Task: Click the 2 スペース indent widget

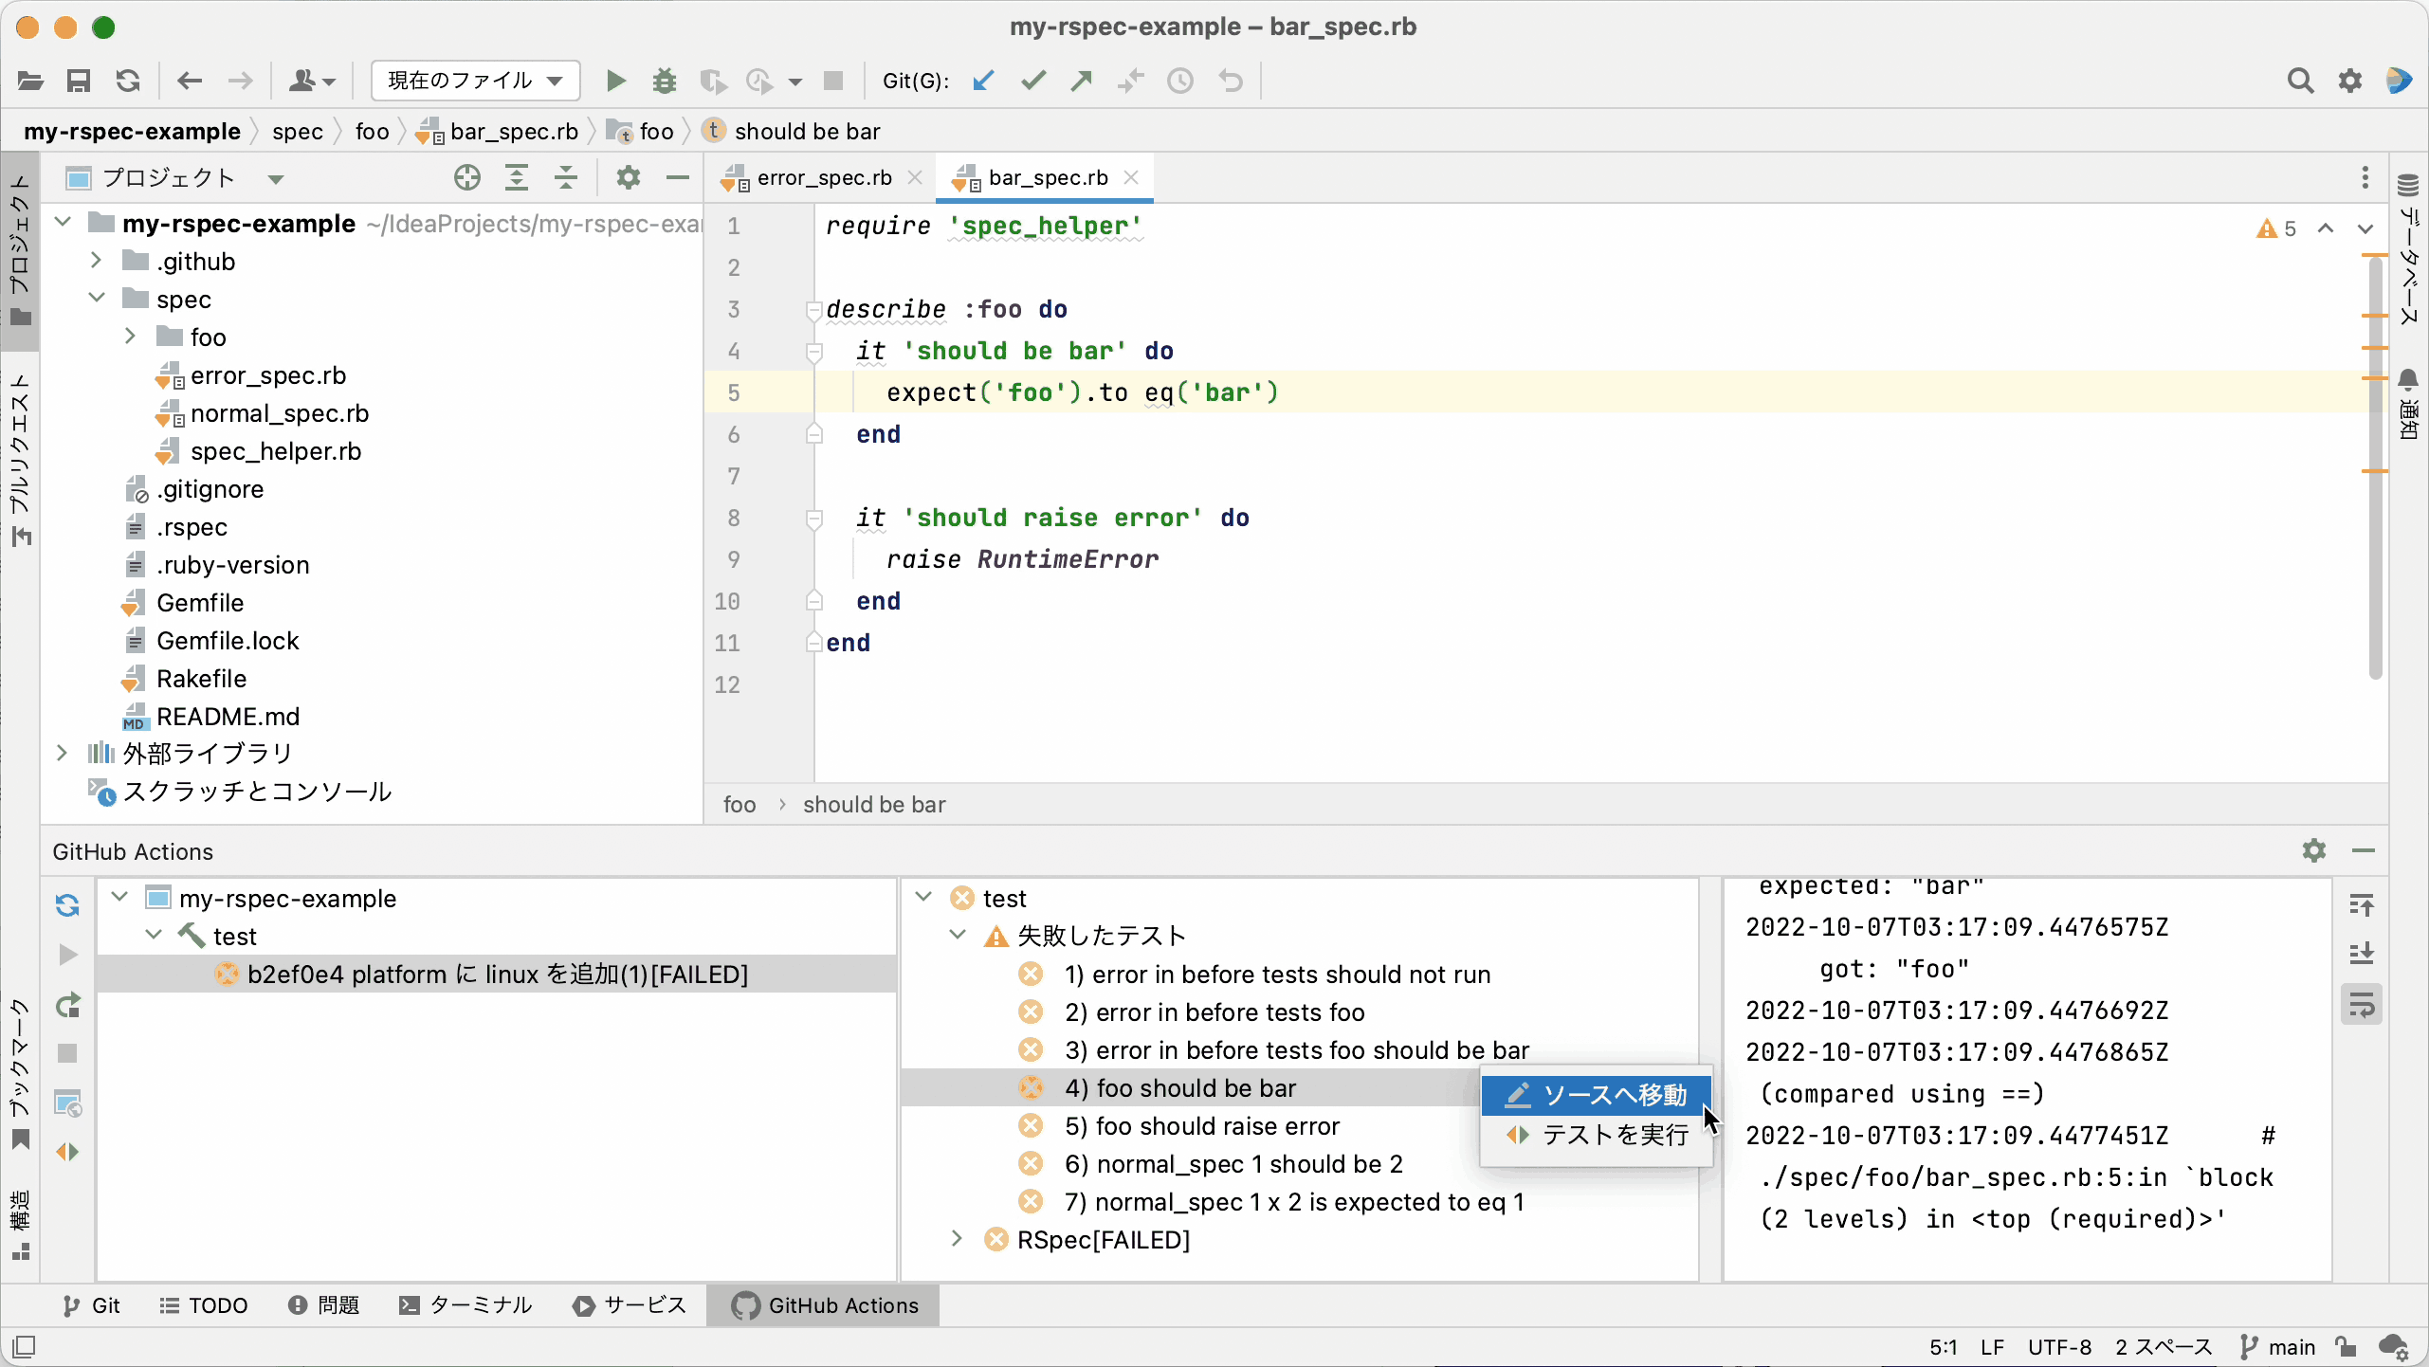Action: click(2164, 1346)
